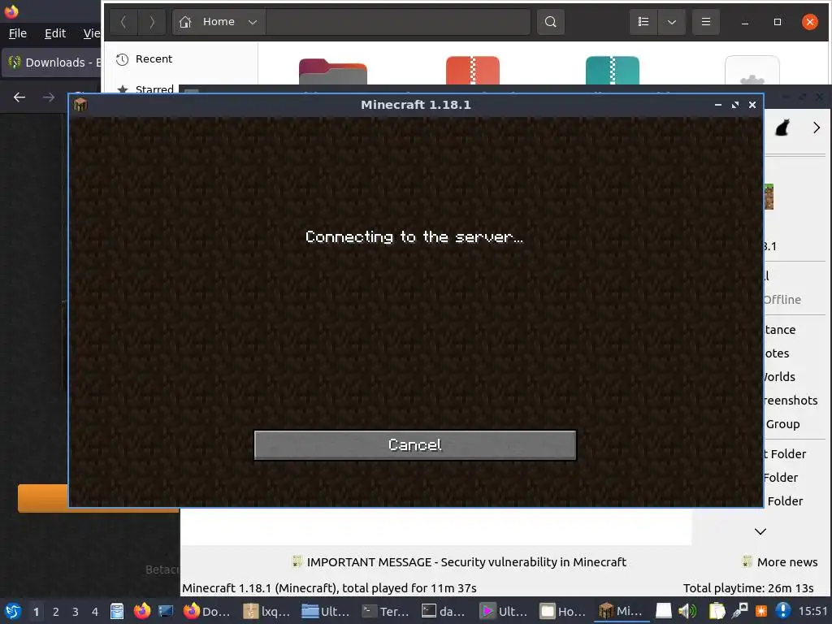
Task: Go back in the Files window
Action: 123,22
